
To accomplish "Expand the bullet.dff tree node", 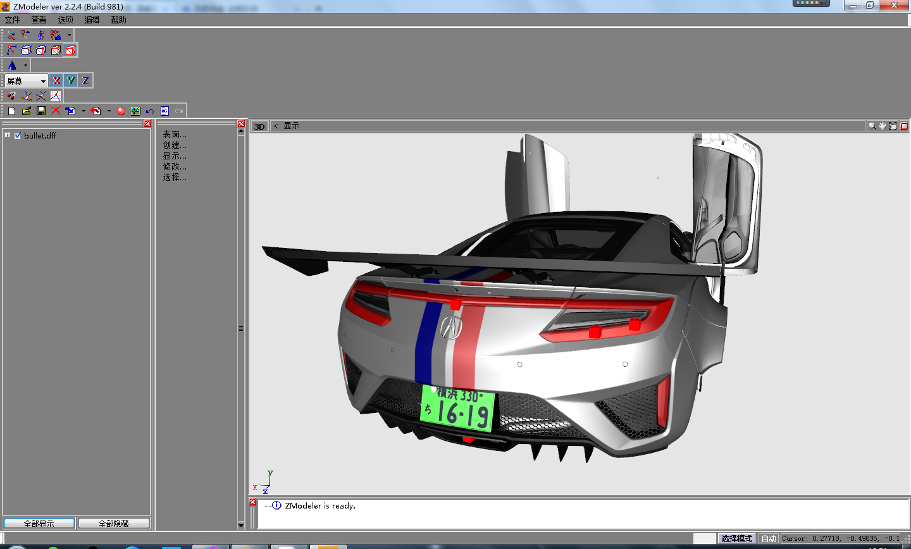I will (x=8, y=135).
